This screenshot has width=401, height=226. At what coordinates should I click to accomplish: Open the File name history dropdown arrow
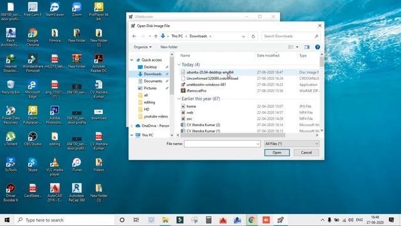(258, 144)
